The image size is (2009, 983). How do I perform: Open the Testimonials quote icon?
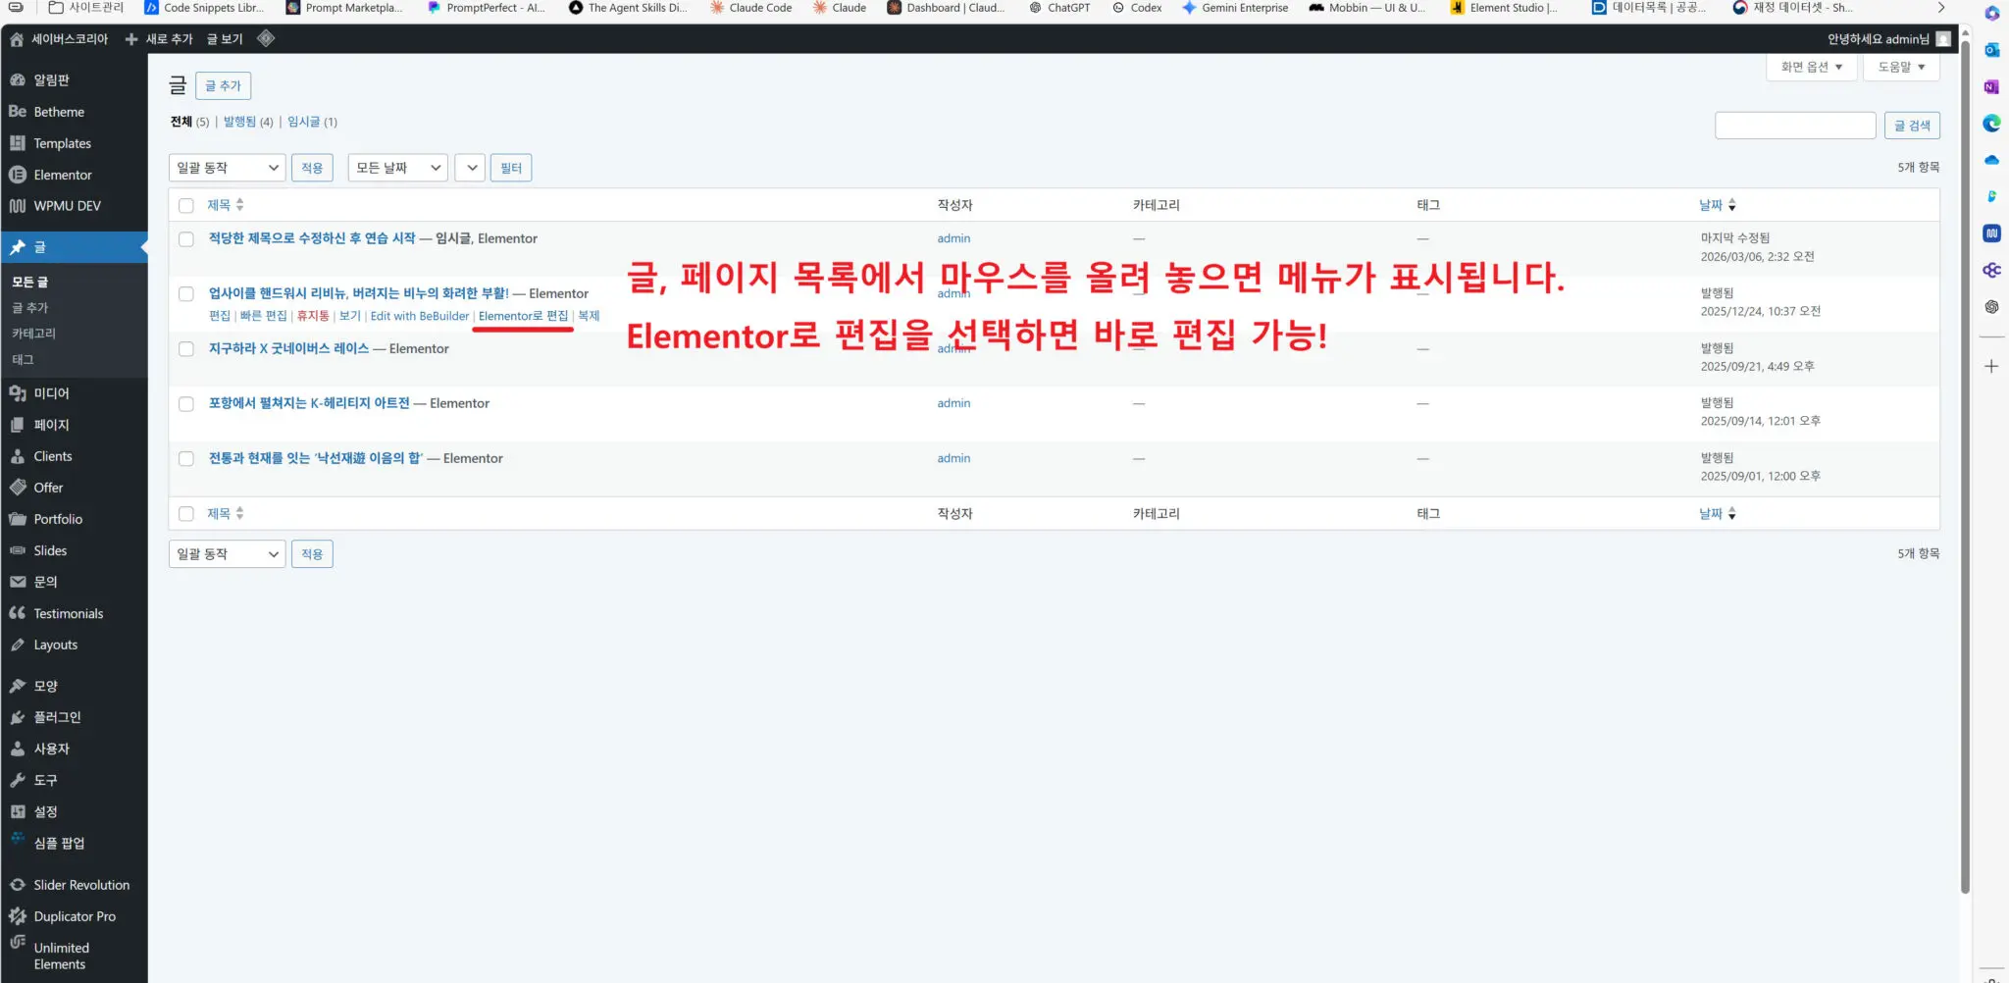tap(18, 612)
